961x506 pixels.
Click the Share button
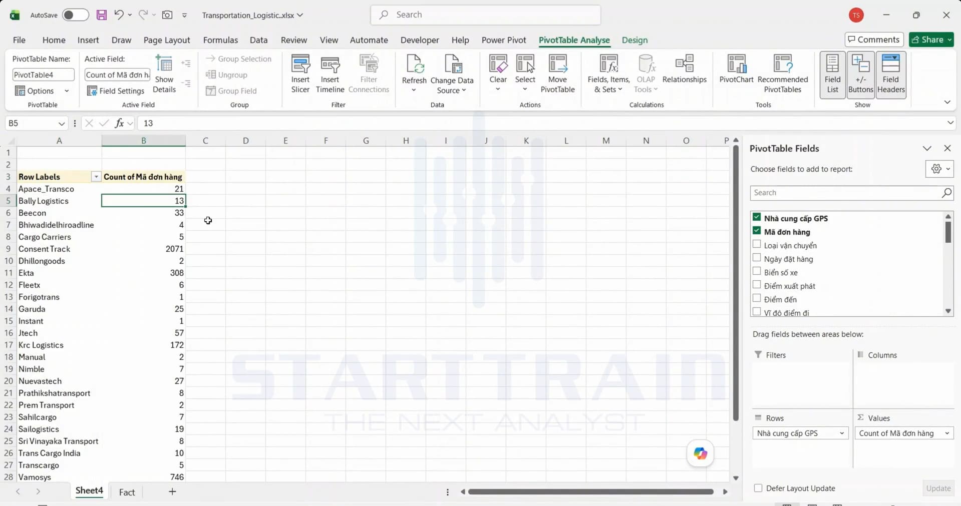(x=931, y=40)
